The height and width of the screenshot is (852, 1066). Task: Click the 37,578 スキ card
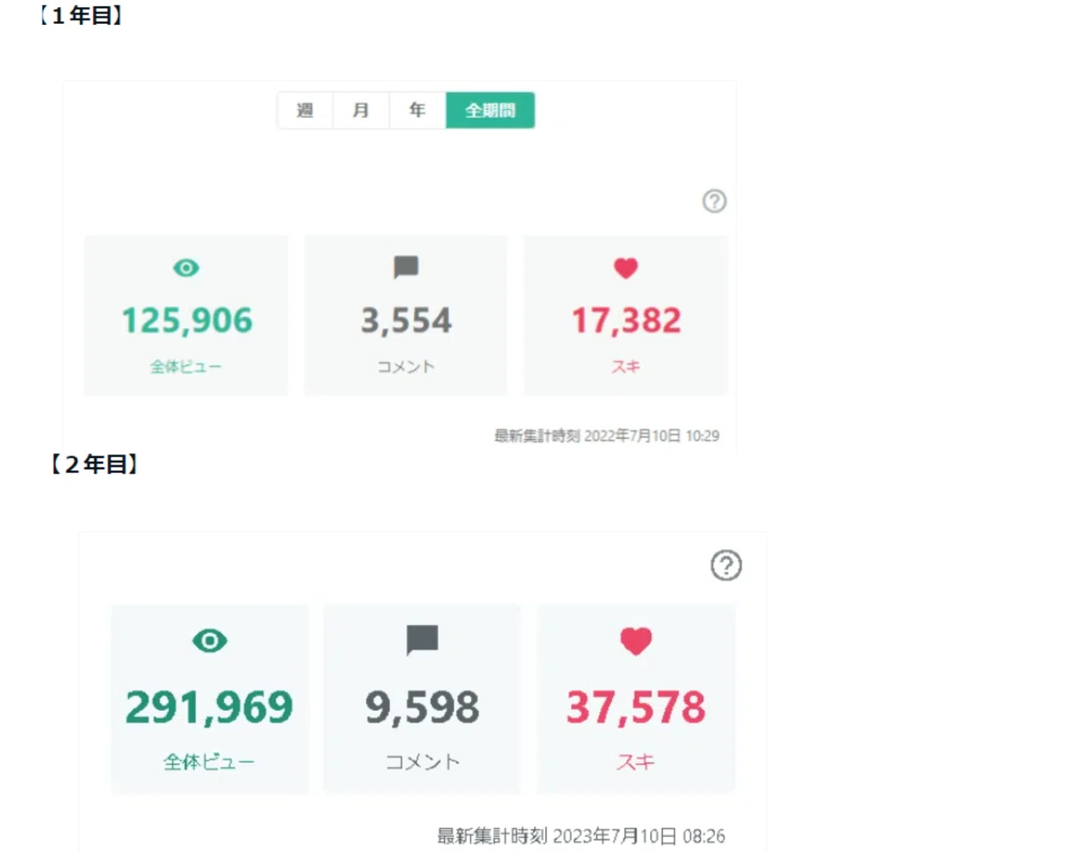coord(636,698)
